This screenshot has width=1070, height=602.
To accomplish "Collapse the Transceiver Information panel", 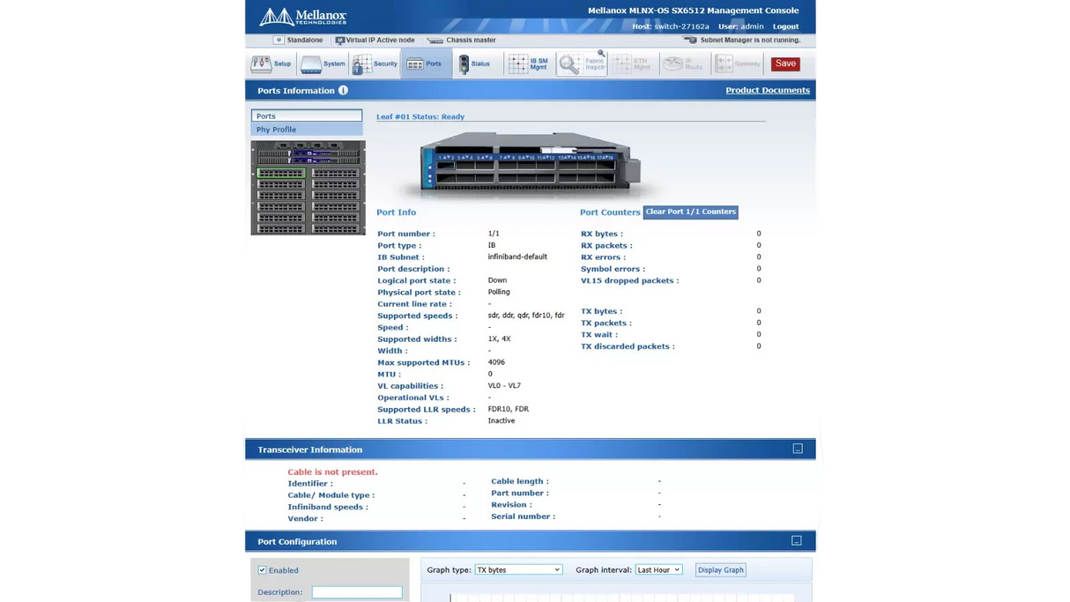I will (798, 449).
